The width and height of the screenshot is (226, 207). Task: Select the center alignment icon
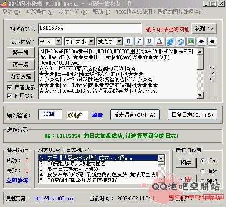coord(201,41)
